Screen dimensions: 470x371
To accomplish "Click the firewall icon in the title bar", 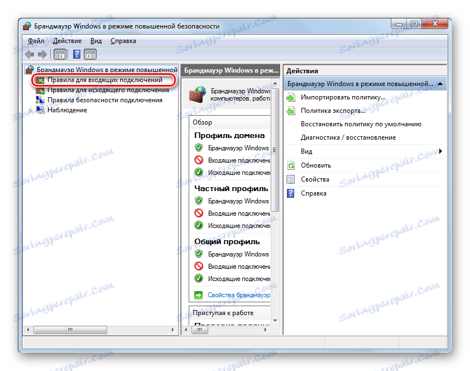I will pos(27,26).
